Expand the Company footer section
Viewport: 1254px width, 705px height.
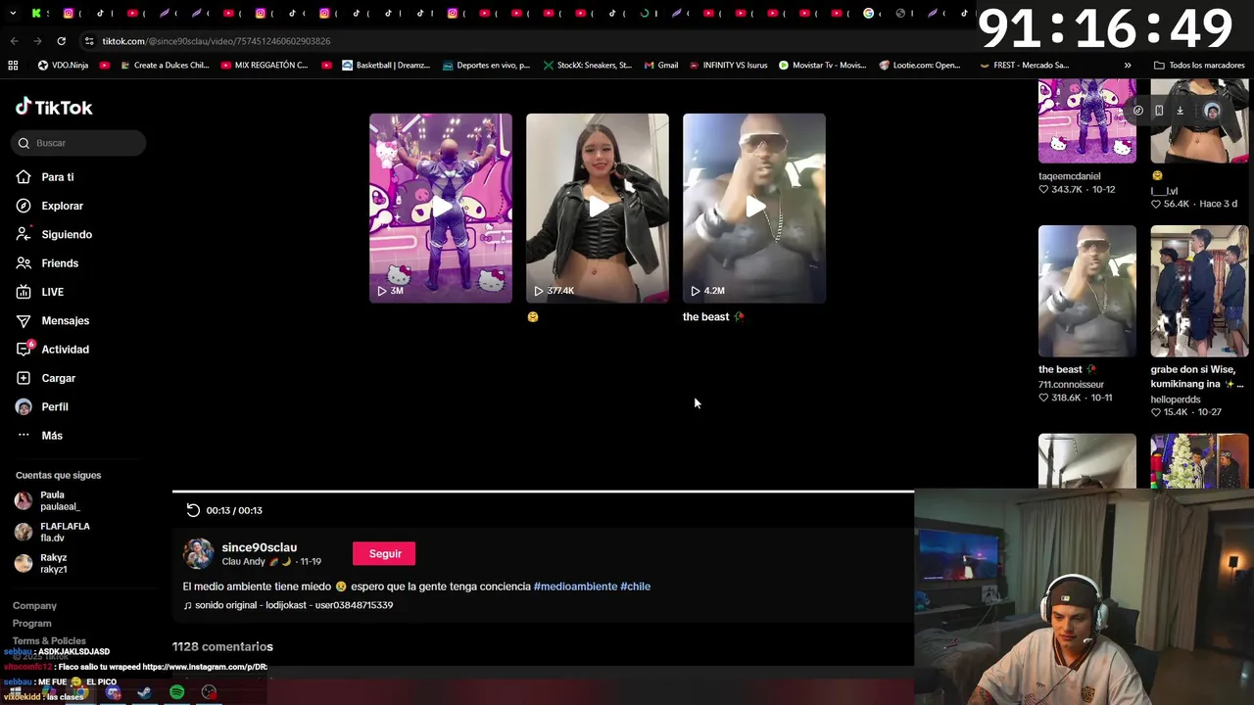pyautogui.click(x=34, y=606)
